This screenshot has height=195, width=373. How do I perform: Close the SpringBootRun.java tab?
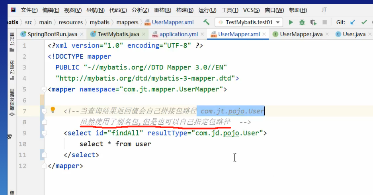82,34
